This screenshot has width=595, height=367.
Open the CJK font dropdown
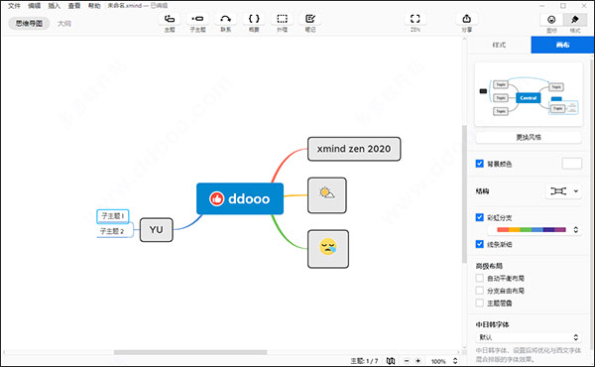click(x=529, y=337)
